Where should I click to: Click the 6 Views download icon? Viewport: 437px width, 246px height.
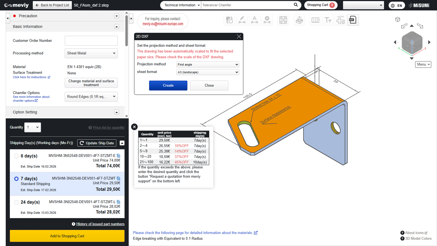(340, 20)
